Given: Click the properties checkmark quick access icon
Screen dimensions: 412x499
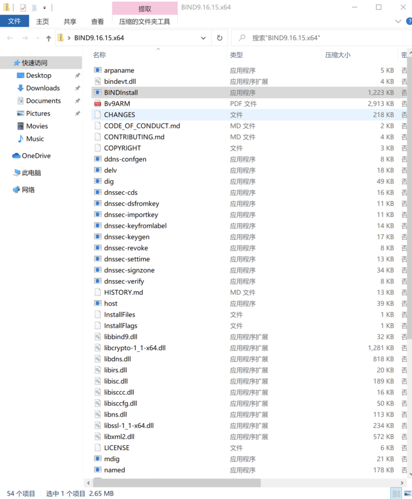Looking at the screenshot, I should pos(23,7).
